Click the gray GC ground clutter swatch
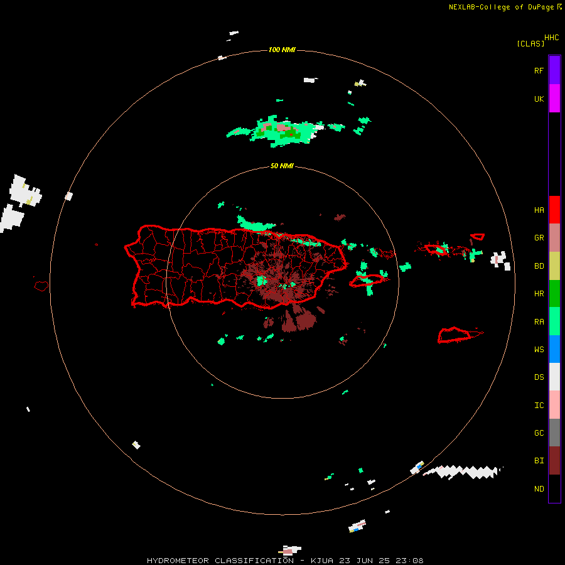 click(x=554, y=433)
